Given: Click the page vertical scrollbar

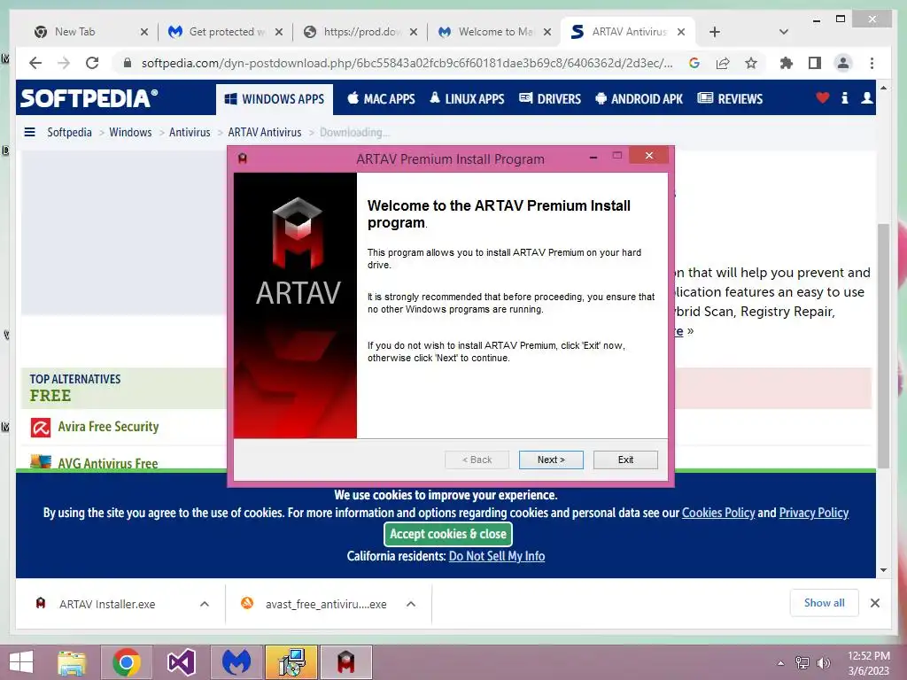Looking at the screenshot, I should [883, 345].
